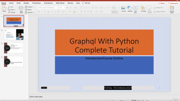Screen dimensions: 180x101
Task: Switch to Animations tab
Action: click(x=48, y=3)
